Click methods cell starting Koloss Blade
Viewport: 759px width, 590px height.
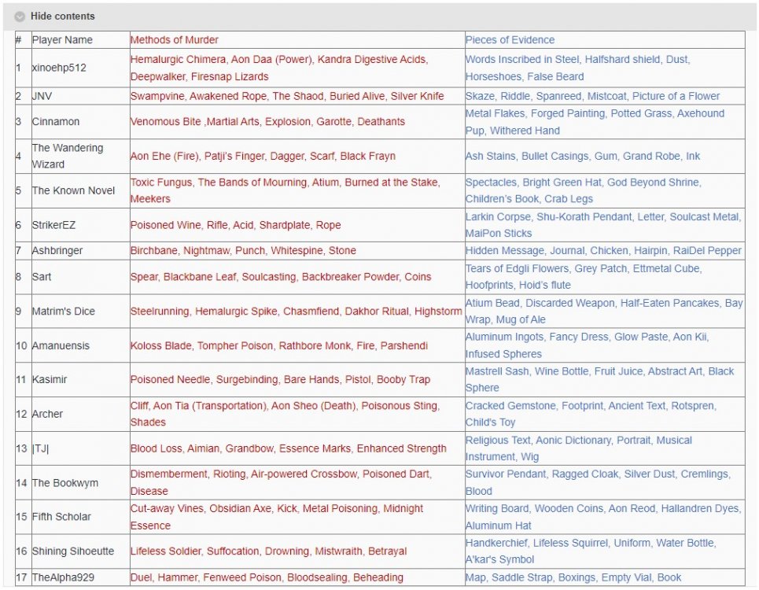[x=297, y=345]
